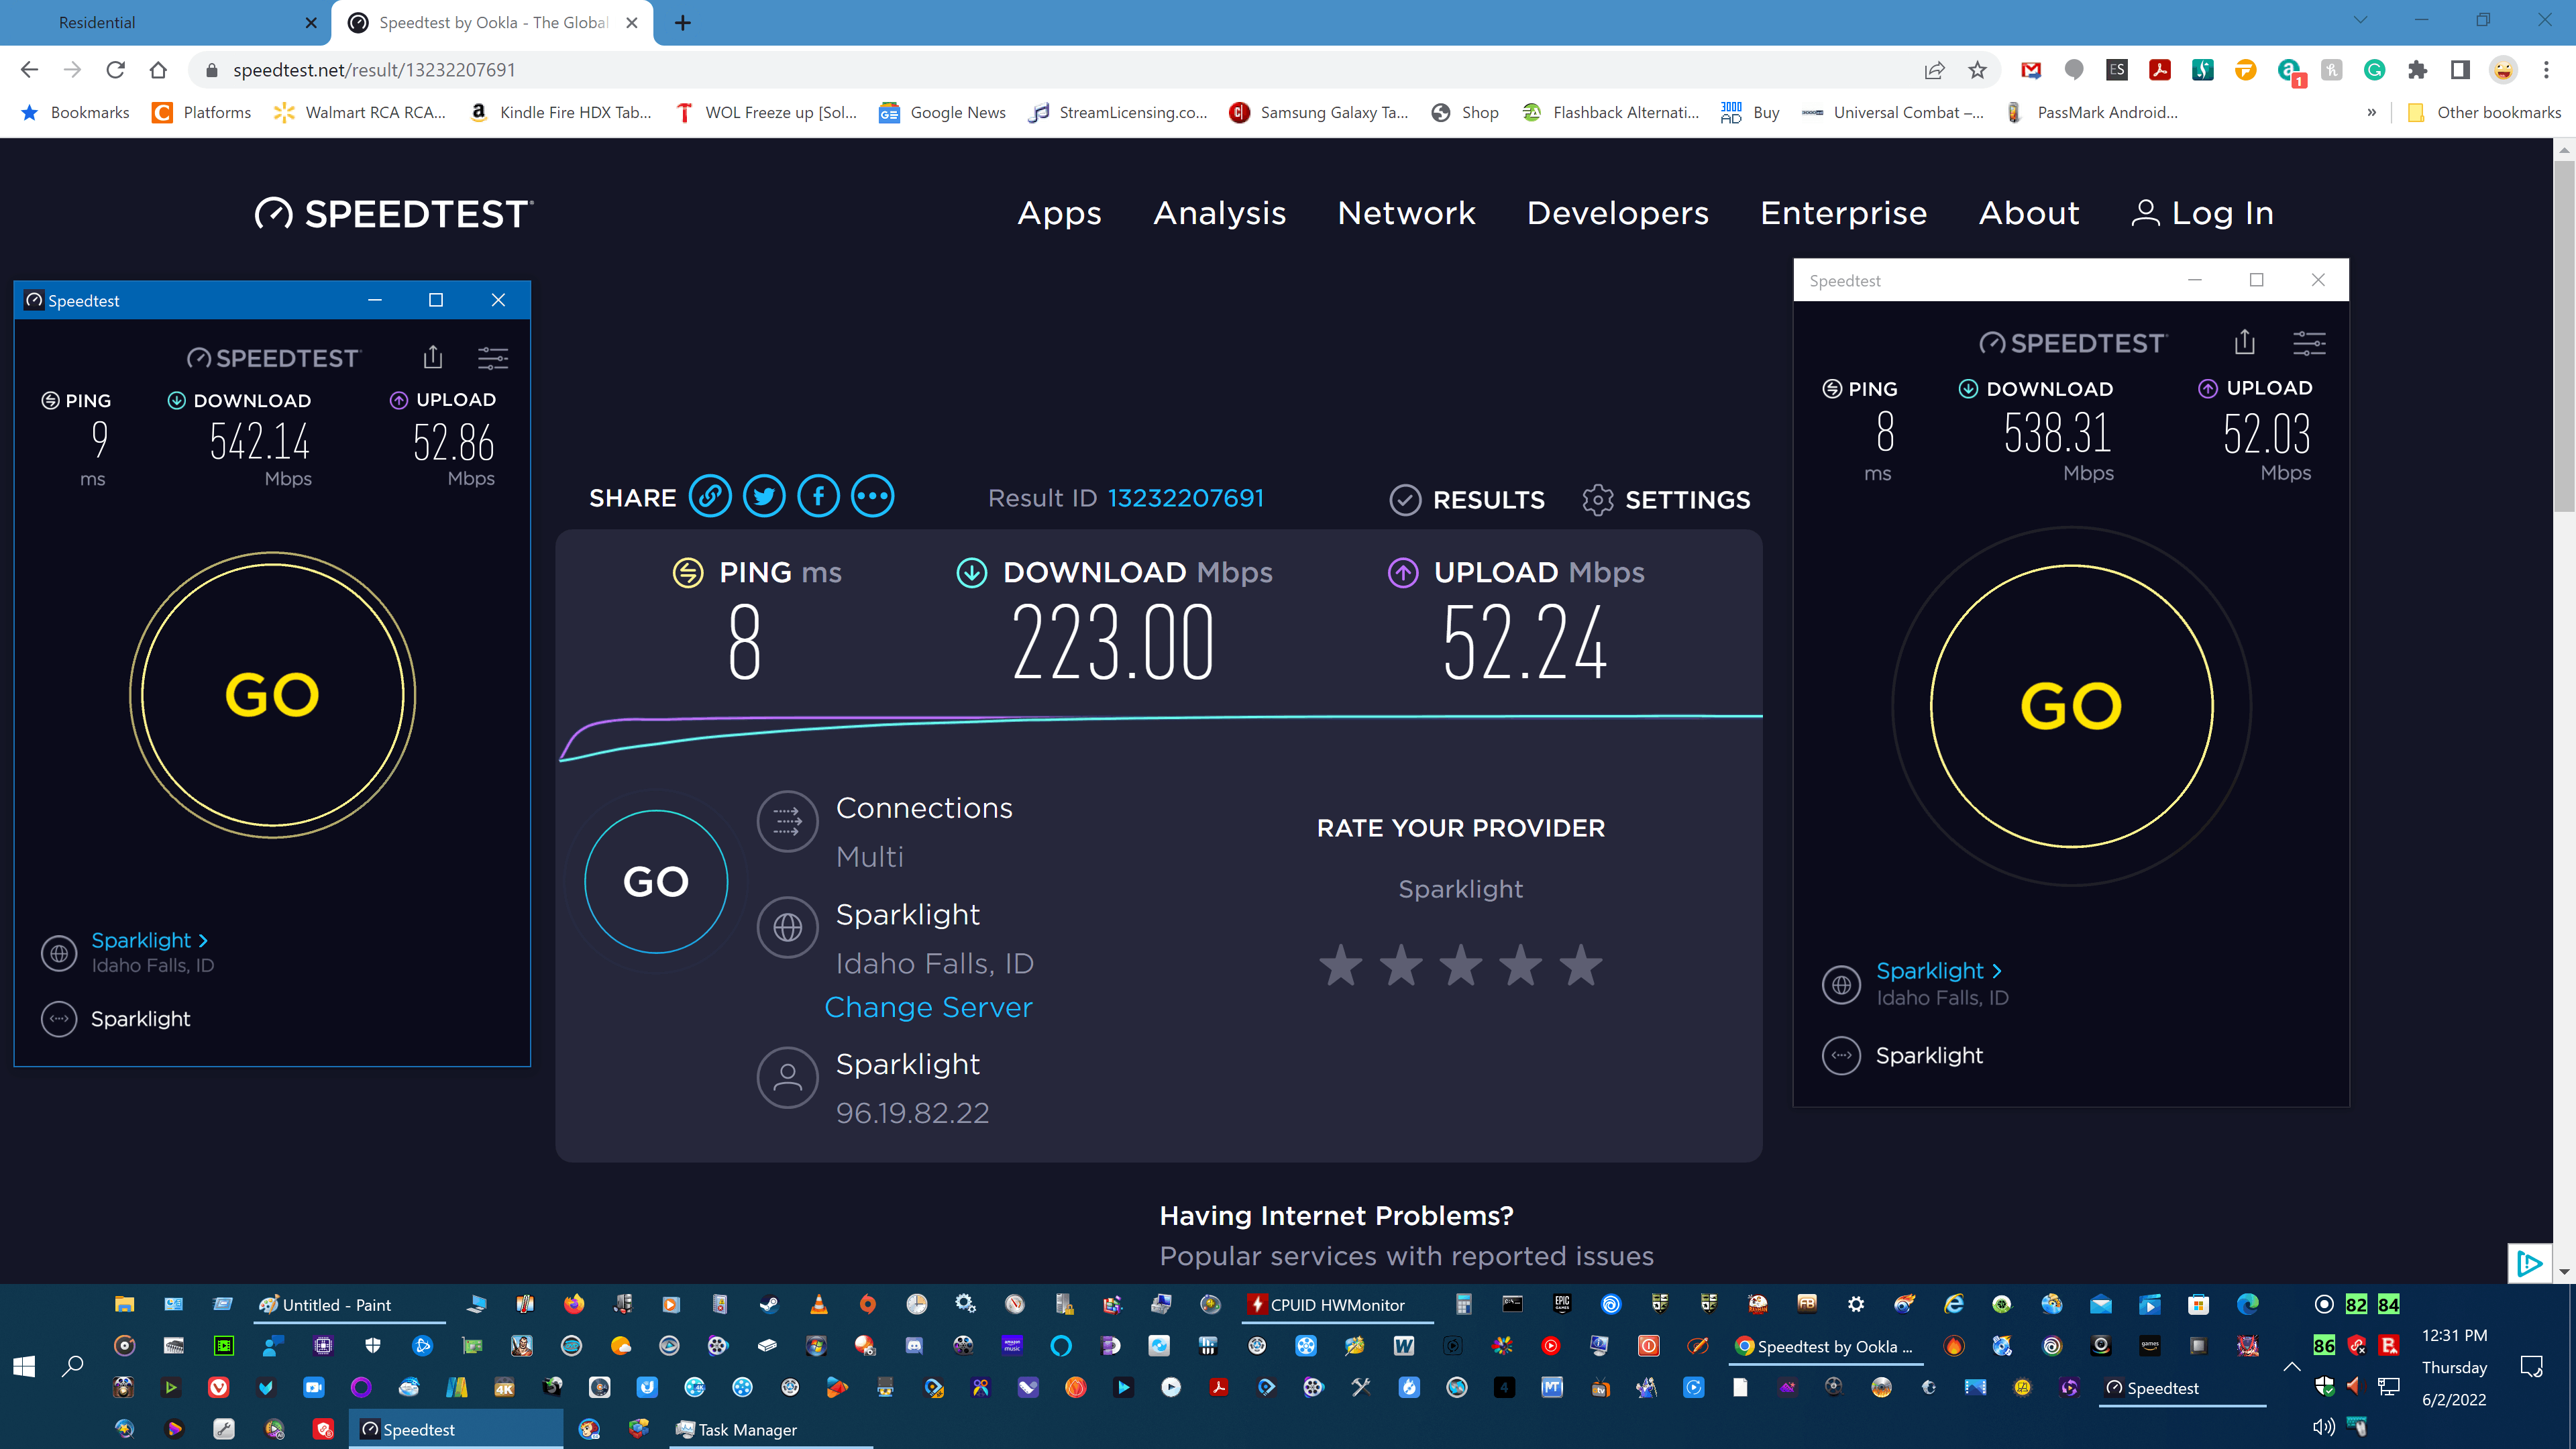Switch to the Residential browser tab
The image size is (2576, 1449).
(97, 22)
